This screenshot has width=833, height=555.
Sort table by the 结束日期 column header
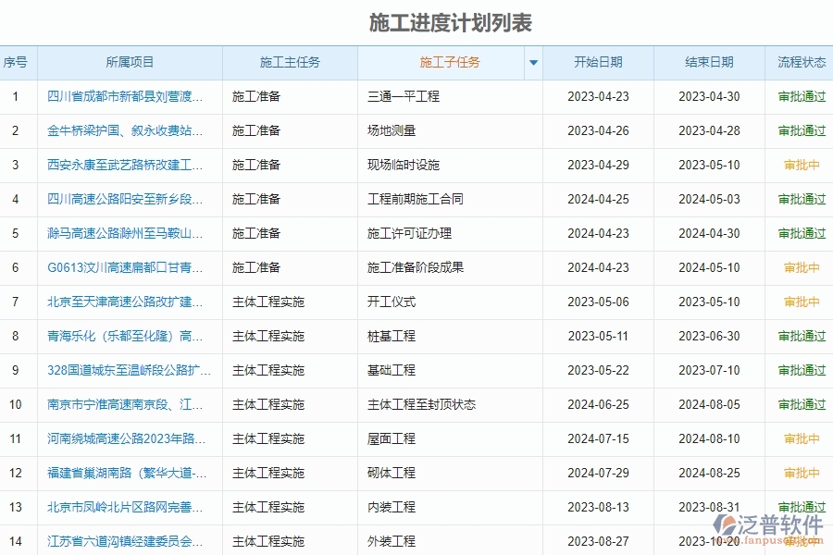[x=709, y=62]
